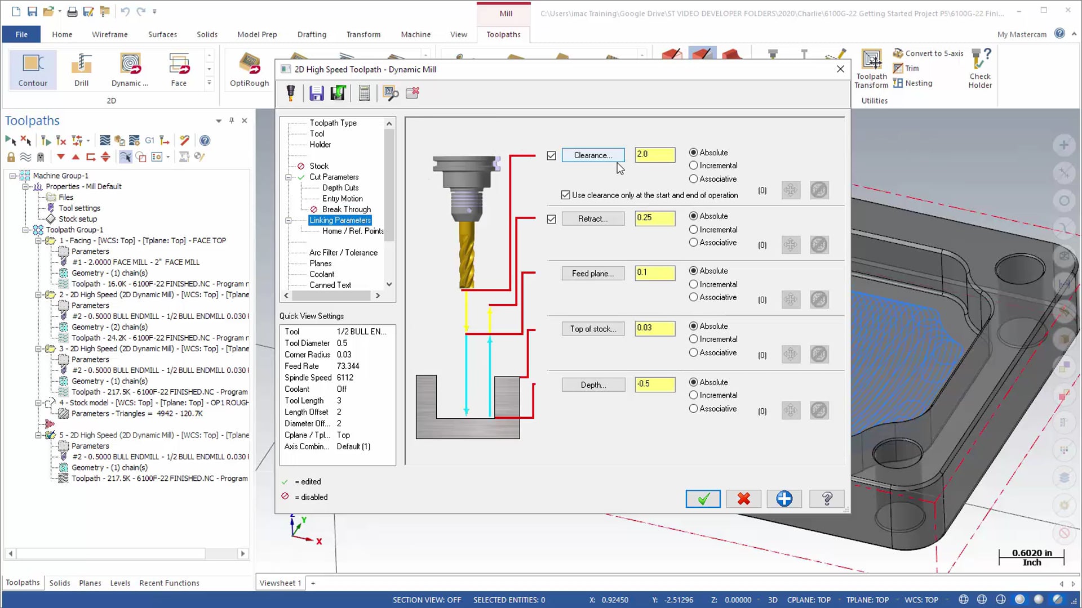Click the blue floppy save parameters icon
Viewport: 1082px width, 608px height.
click(x=317, y=93)
